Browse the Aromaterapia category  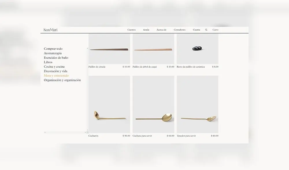point(53,53)
